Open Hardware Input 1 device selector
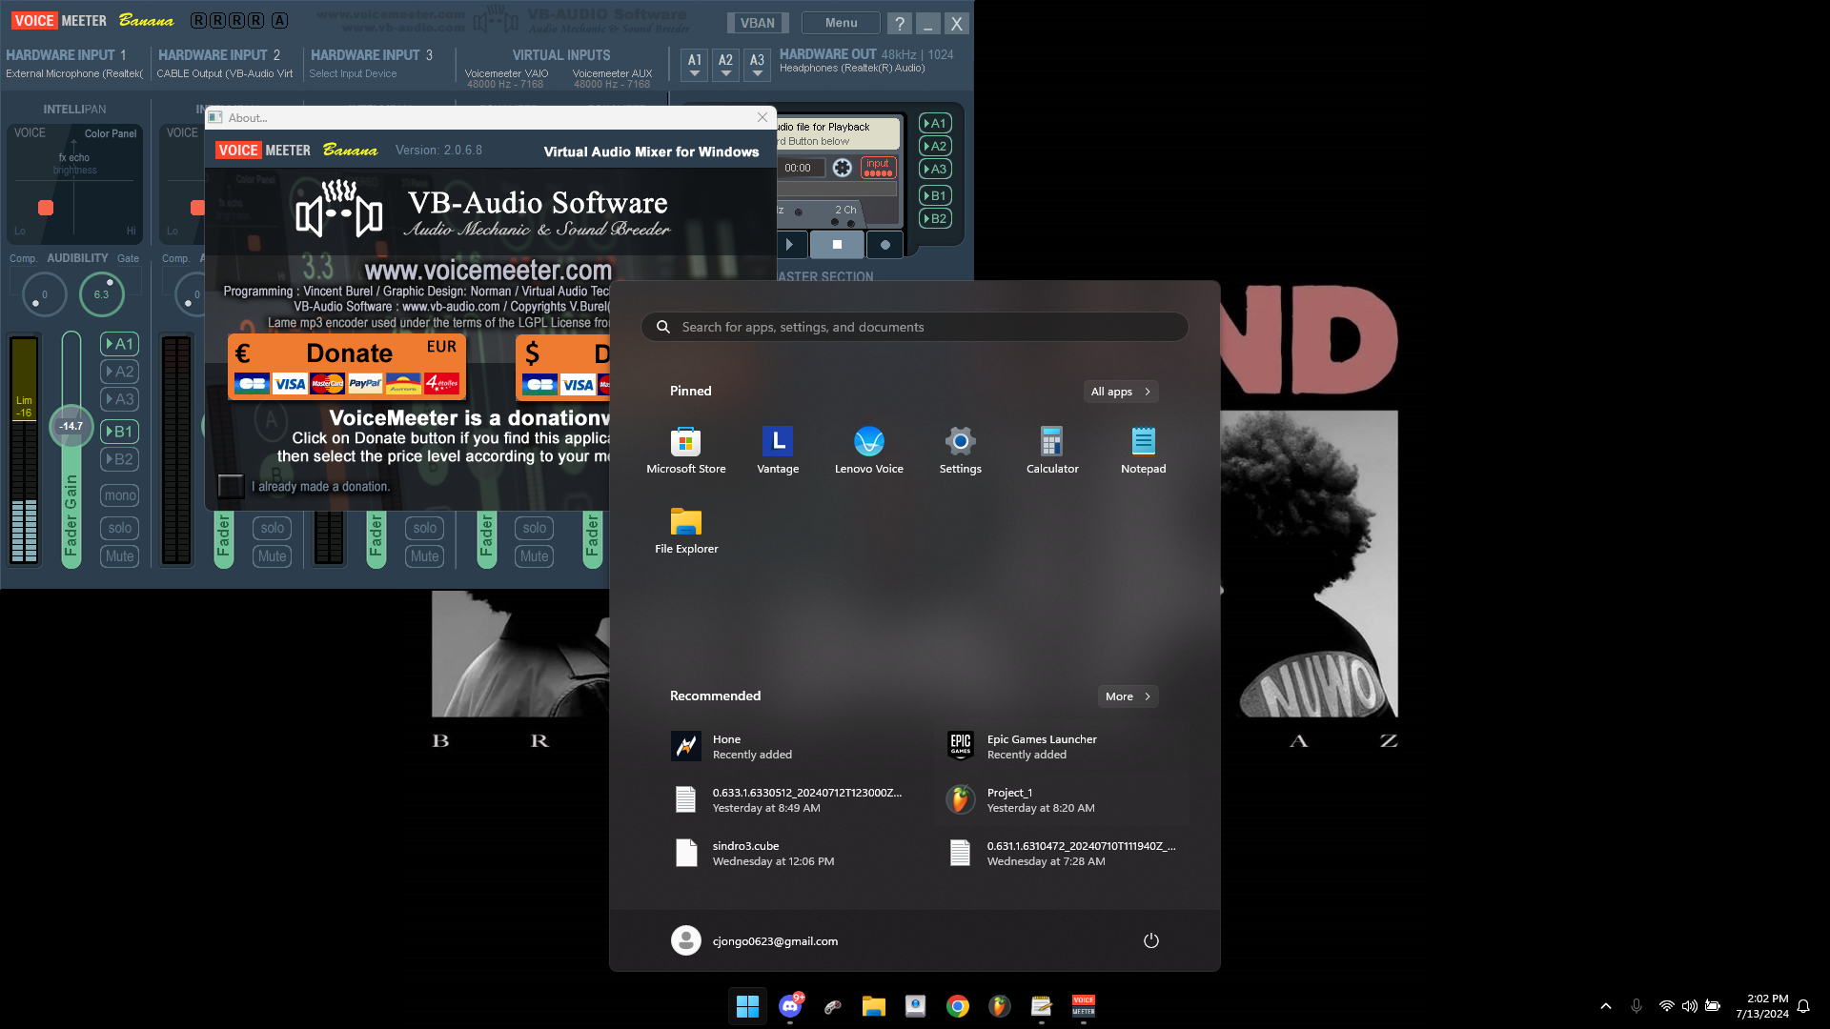The height and width of the screenshot is (1029, 1830). click(x=74, y=73)
